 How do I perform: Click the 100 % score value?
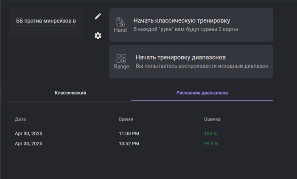point(210,134)
